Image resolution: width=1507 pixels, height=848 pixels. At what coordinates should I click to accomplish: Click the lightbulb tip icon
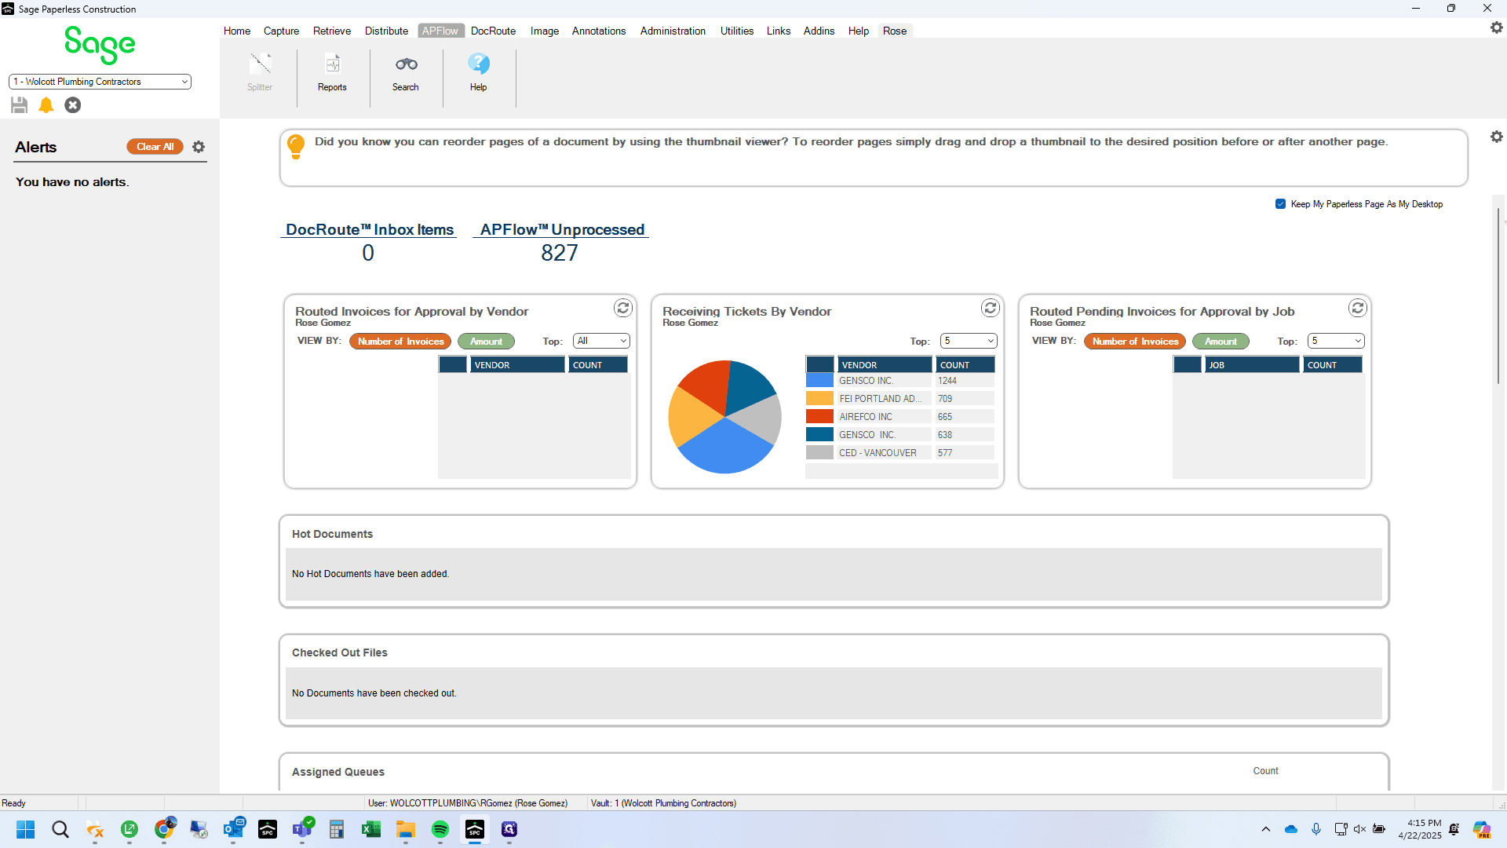click(296, 146)
